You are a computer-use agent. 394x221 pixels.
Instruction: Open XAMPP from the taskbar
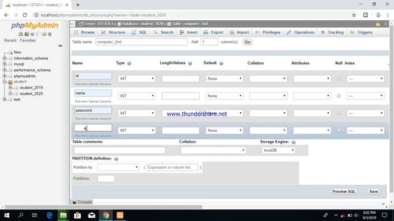coord(120,215)
